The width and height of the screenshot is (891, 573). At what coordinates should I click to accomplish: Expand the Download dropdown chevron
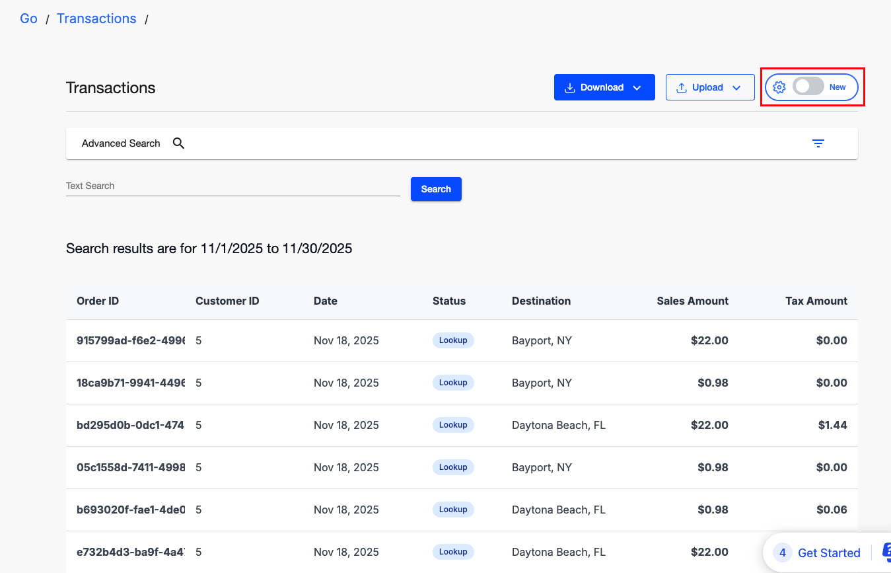click(x=637, y=88)
